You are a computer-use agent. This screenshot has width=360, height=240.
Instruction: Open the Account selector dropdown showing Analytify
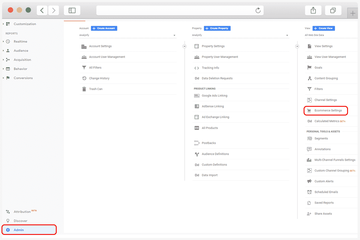(128, 35)
